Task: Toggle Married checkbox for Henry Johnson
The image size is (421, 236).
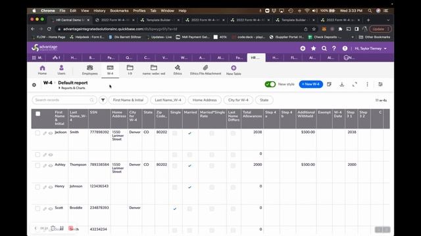Action: coord(190,187)
